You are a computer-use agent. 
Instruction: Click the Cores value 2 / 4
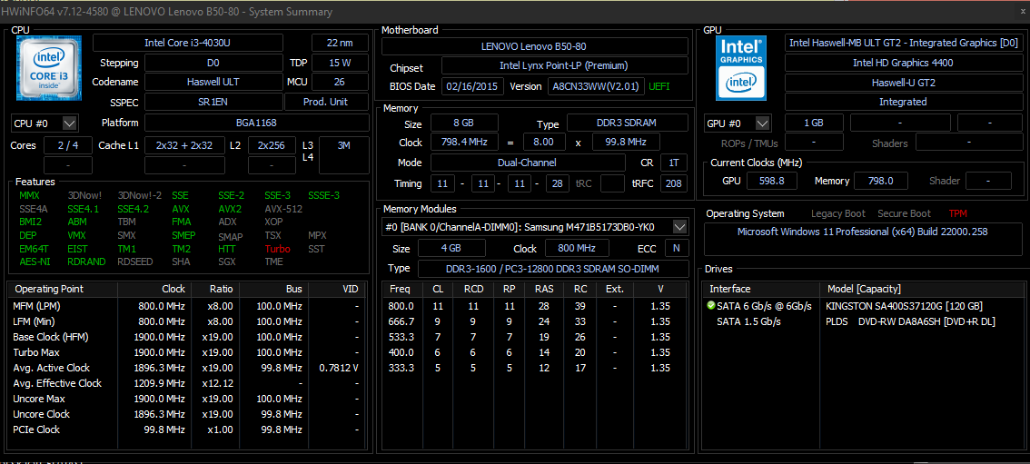click(x=67, y=145)
